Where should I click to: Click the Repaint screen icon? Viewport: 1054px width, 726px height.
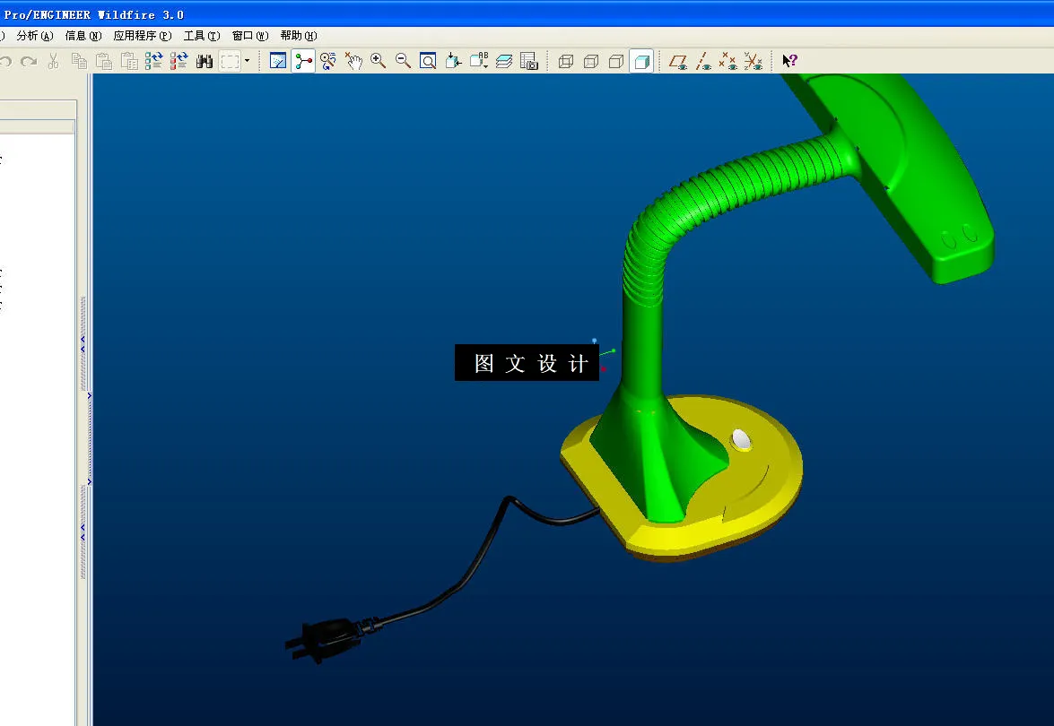[277, 62]
